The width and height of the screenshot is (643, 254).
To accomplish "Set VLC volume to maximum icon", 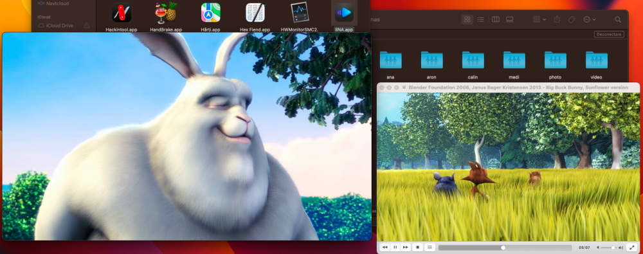I will (x=621, y=248).
